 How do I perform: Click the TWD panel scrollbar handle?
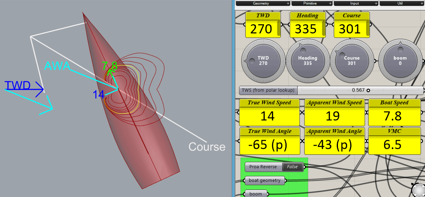click(x=279, y=28)
